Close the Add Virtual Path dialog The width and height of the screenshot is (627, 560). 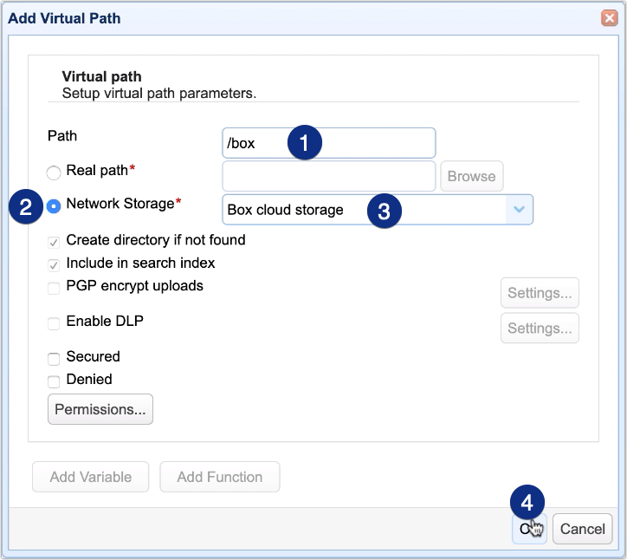click(x=609, y=17)
